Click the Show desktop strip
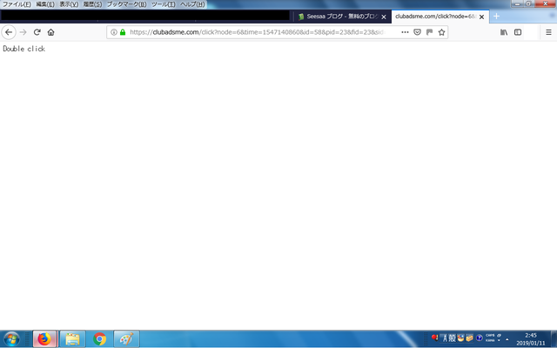This screenshot has width=557, height=348. point(554,339)
